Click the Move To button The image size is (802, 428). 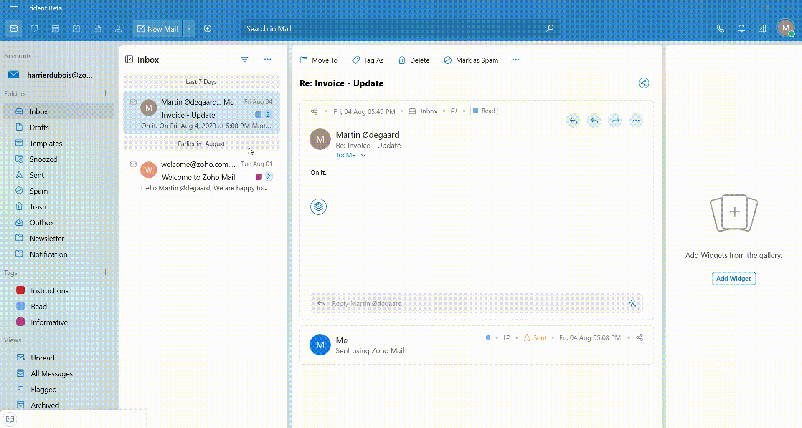pos(319,60)
